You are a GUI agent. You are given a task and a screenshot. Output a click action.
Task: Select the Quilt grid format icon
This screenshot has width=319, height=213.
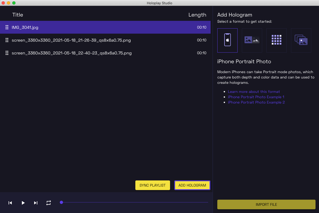click(277, 40)
